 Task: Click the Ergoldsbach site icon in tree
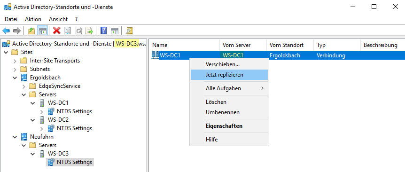click(x=24, y=78)
